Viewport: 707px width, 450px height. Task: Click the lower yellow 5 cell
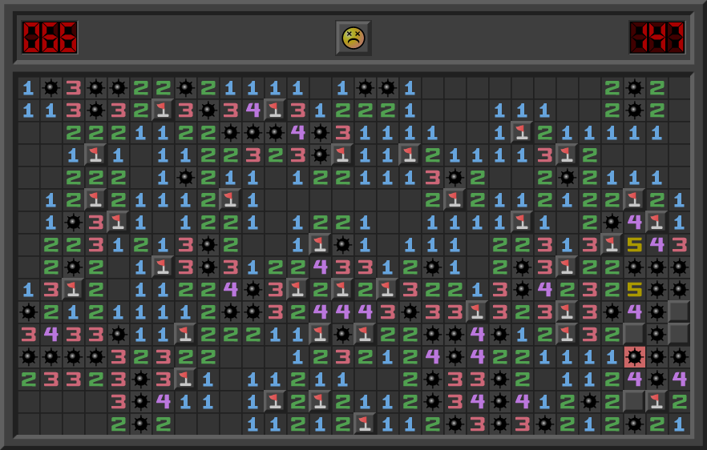[x=635, y=289]
